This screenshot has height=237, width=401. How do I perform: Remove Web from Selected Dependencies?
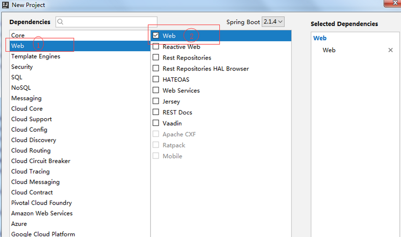click(390, 50)
